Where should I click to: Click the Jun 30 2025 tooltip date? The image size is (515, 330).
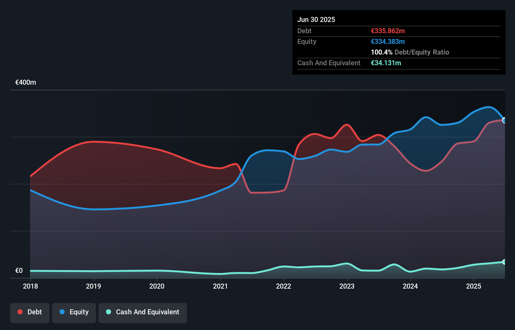(316, 19)
